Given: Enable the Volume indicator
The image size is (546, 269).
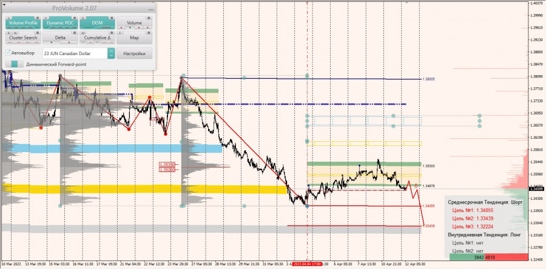Looking at the screenshot, I should [135, 23].
